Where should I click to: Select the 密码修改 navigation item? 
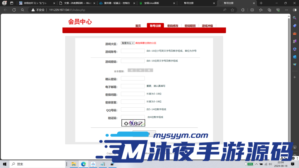click(x=173, y=26)
